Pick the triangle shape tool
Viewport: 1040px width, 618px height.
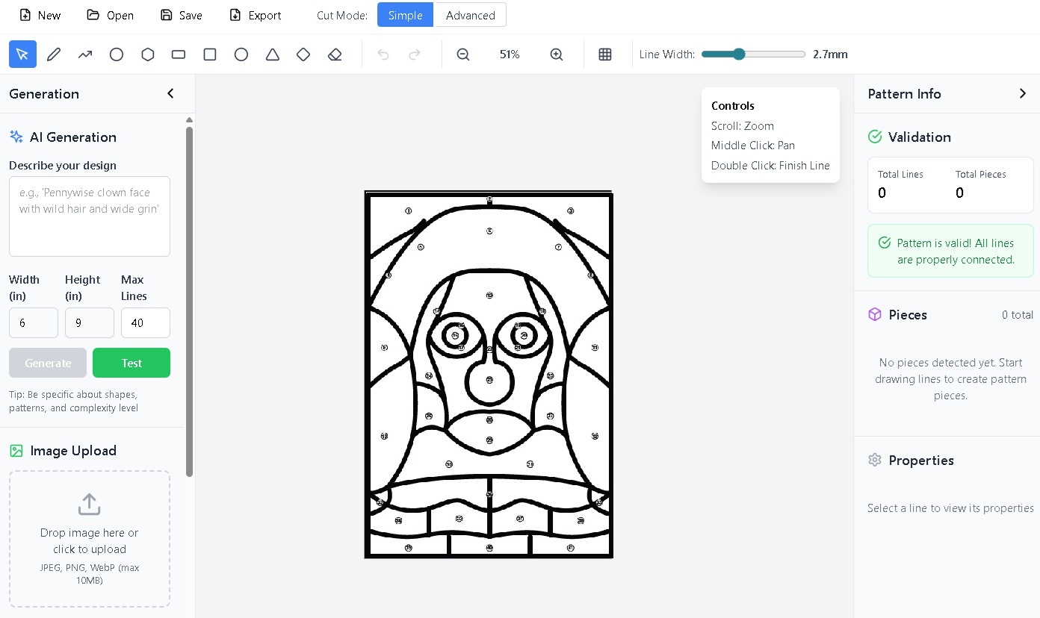coord(273,54)
